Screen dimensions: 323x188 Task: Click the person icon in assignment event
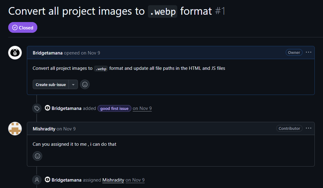click(x=37, y=180)
